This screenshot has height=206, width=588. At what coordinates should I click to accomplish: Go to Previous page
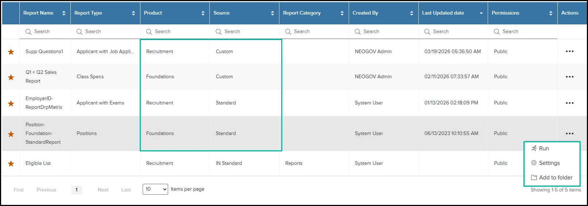click(x=46, y=190)
